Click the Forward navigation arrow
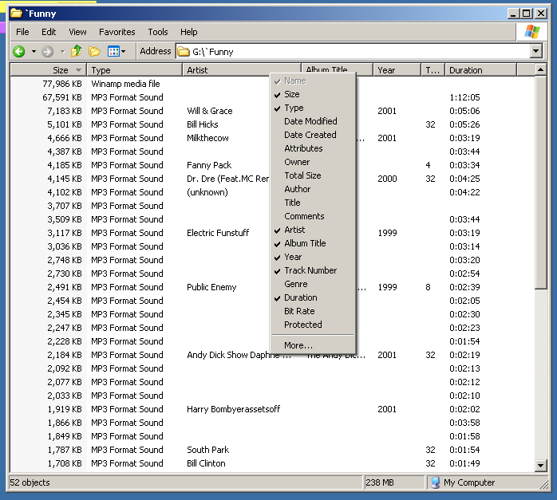The image size is (557, 500). click(48, 51)
